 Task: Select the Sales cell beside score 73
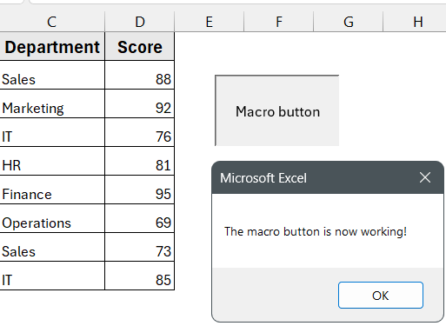coord(52,247)
